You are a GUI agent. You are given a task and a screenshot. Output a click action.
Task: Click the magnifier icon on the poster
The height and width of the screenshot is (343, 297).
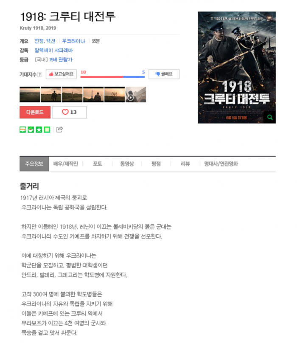[x=270, y=117]
